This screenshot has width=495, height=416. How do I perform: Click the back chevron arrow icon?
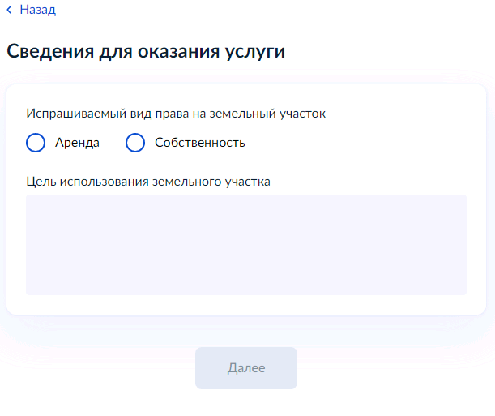pos(9,10)
